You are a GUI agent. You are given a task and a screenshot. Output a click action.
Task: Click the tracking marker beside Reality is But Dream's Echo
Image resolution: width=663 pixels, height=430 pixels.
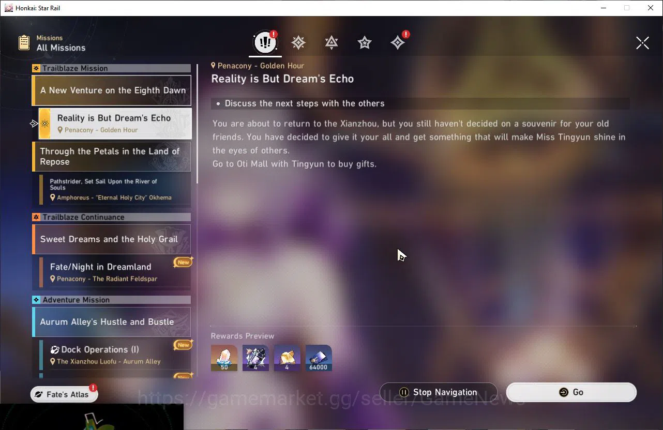click(34, 124)
